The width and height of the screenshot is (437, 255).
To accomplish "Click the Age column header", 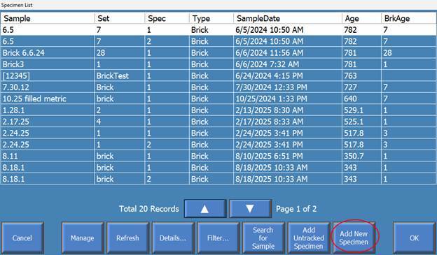I will click(x=361, y=18).
